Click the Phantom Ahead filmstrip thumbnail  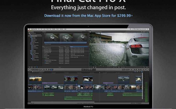(x=65, y=38)
